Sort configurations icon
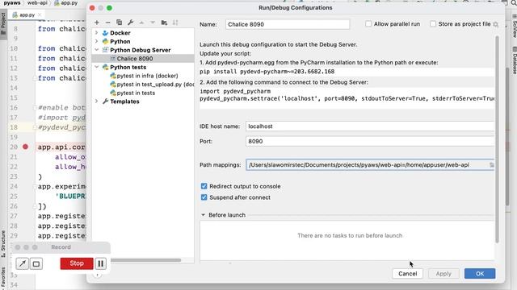This screenshot has height=290, width=517. click(175, 23)
